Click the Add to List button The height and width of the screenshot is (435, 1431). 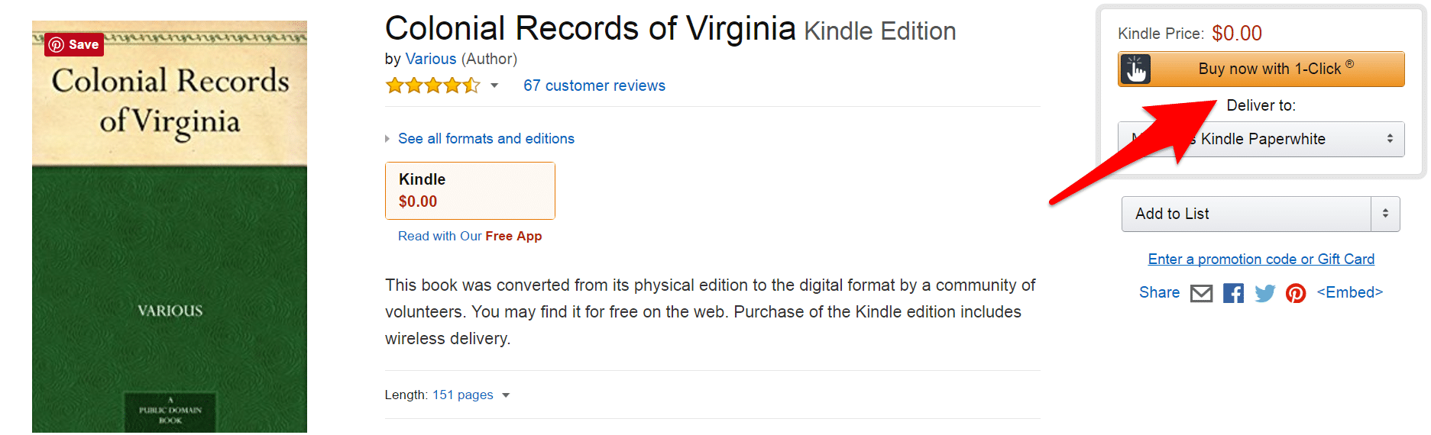[1245, 214]
